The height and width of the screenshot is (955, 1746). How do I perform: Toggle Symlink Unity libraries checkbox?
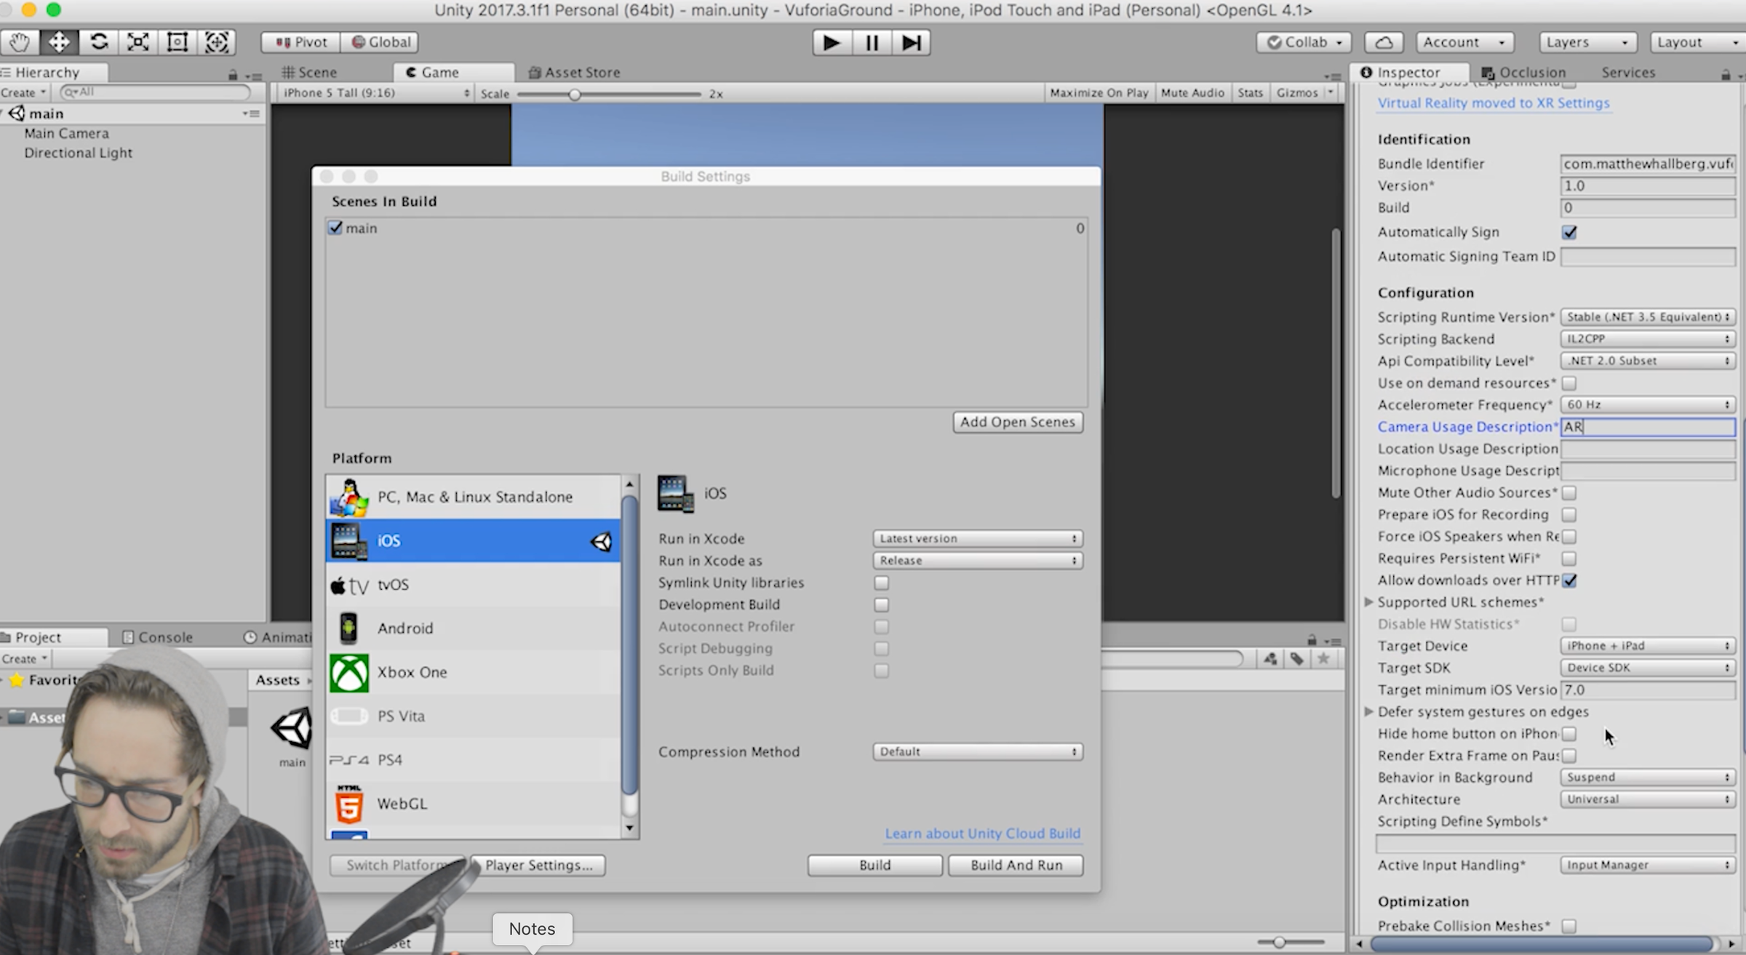pyautogui.click(x=881, y=583)
